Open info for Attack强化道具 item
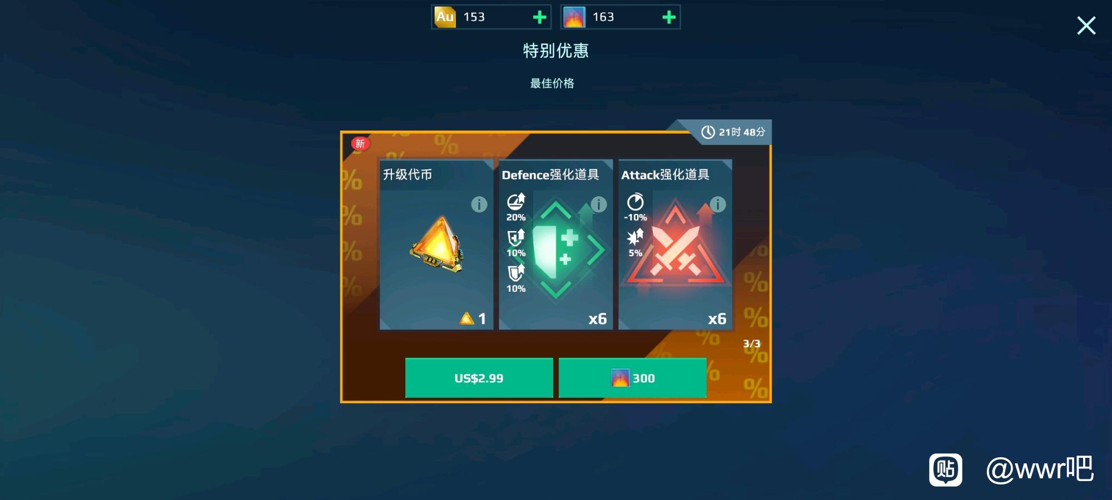1112x500 pixels. click(718, 204)
